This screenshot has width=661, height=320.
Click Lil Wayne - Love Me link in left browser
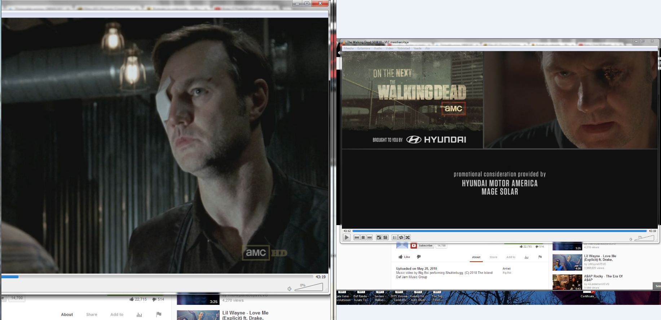(x=245, y=315)
